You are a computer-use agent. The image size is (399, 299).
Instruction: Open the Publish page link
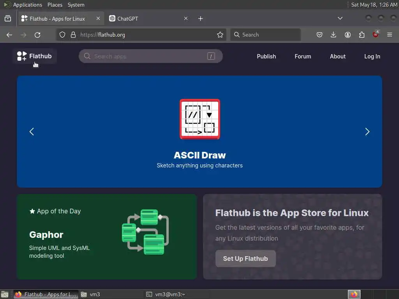tap(267, 56)
